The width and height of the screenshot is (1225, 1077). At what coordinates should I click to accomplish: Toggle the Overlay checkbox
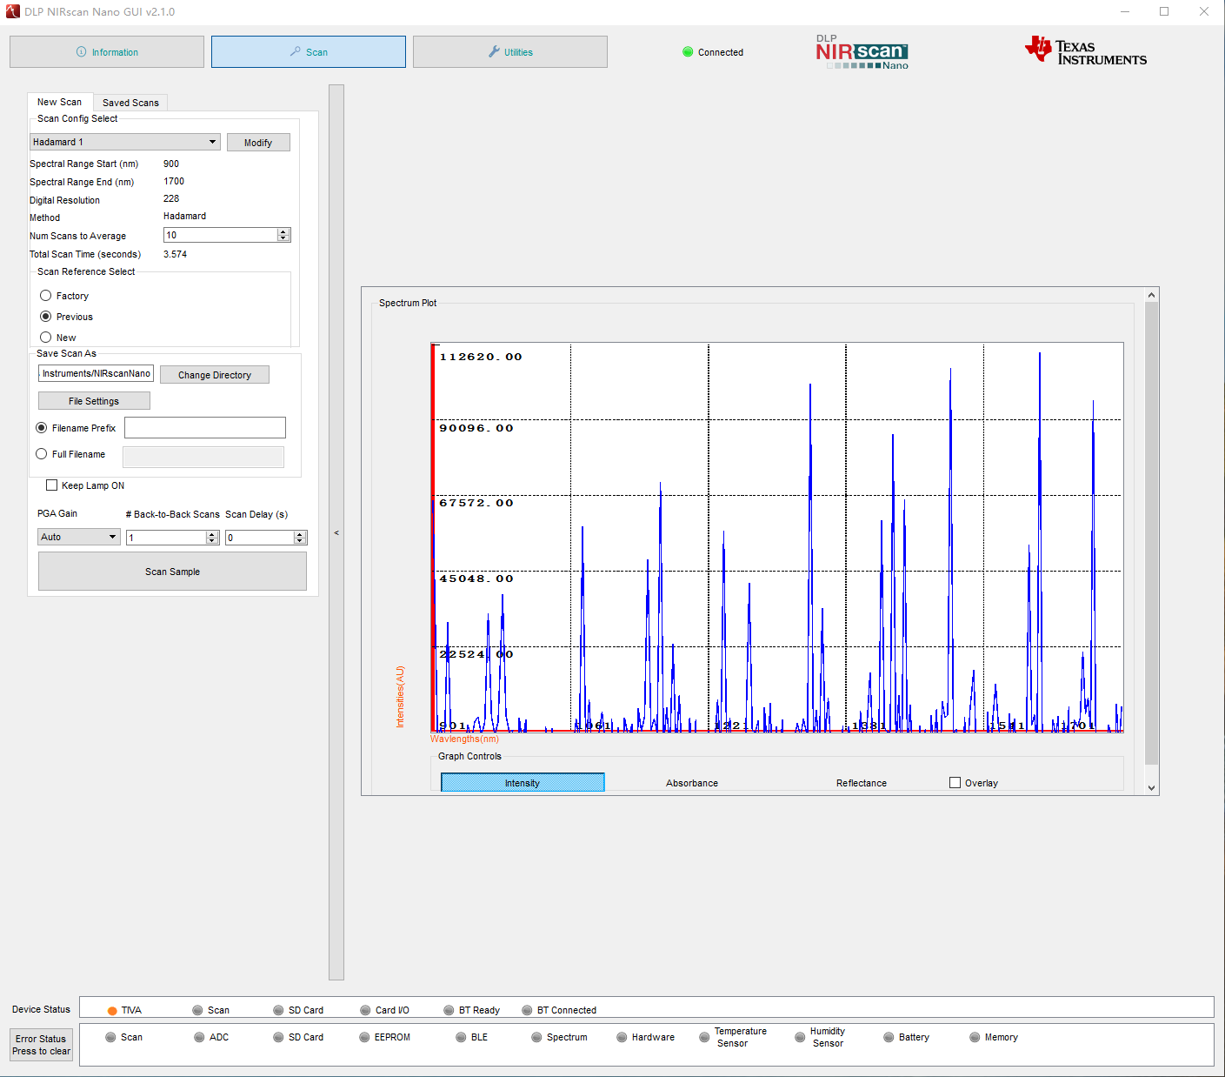tap(955, 783)
